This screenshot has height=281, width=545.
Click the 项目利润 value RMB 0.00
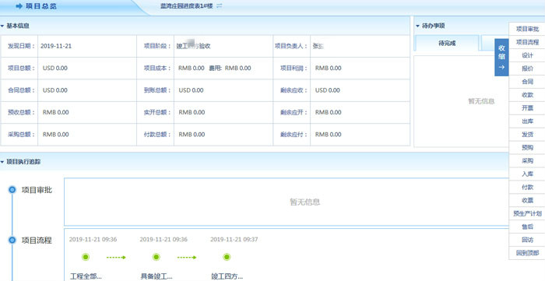[328, 68]
